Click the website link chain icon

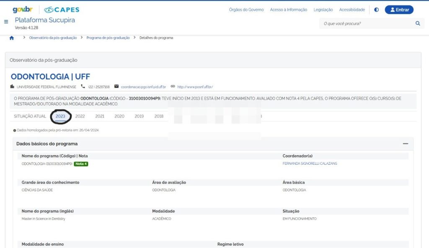point(173,86)
